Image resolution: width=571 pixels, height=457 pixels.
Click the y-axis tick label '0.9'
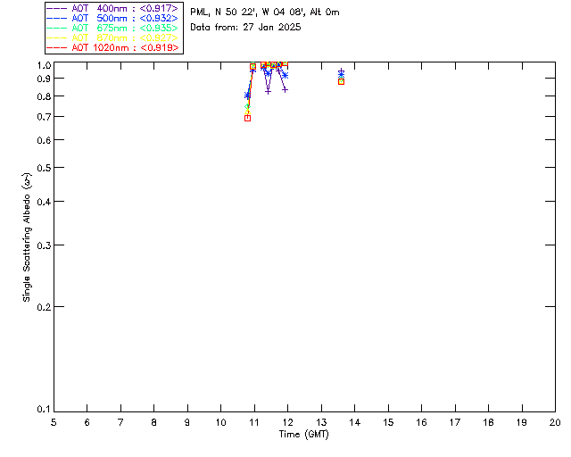[x=44, y=79]
